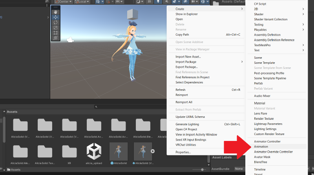This screenshot has height=175, width=314.
Task: Select the Transform tool in scene toolbar
Action: [55, 38]
